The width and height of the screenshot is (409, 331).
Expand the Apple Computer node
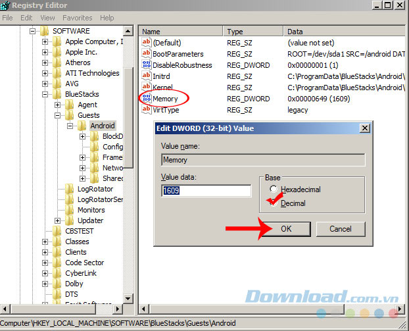click(45, 41)
